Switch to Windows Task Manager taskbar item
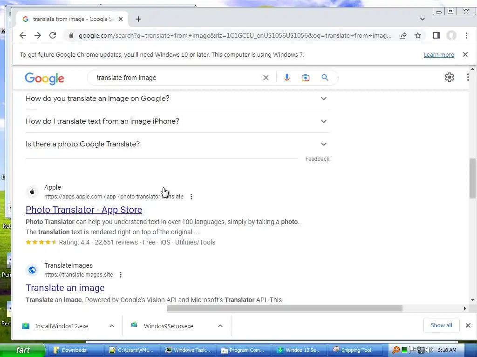477x357 pixels. [x=187, y=350]
